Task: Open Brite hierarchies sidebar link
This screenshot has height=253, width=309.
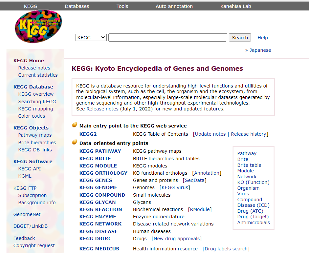Action: pyautogui.click(x=37, y=143)
